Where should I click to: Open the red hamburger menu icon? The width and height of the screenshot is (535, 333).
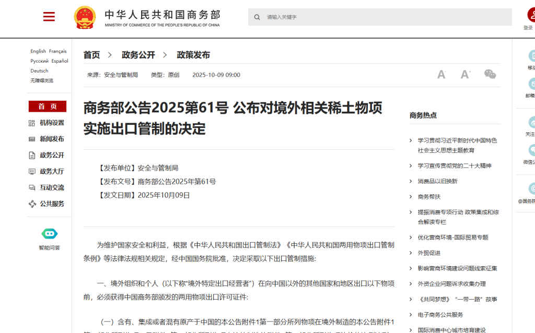[x=49, y=17]
